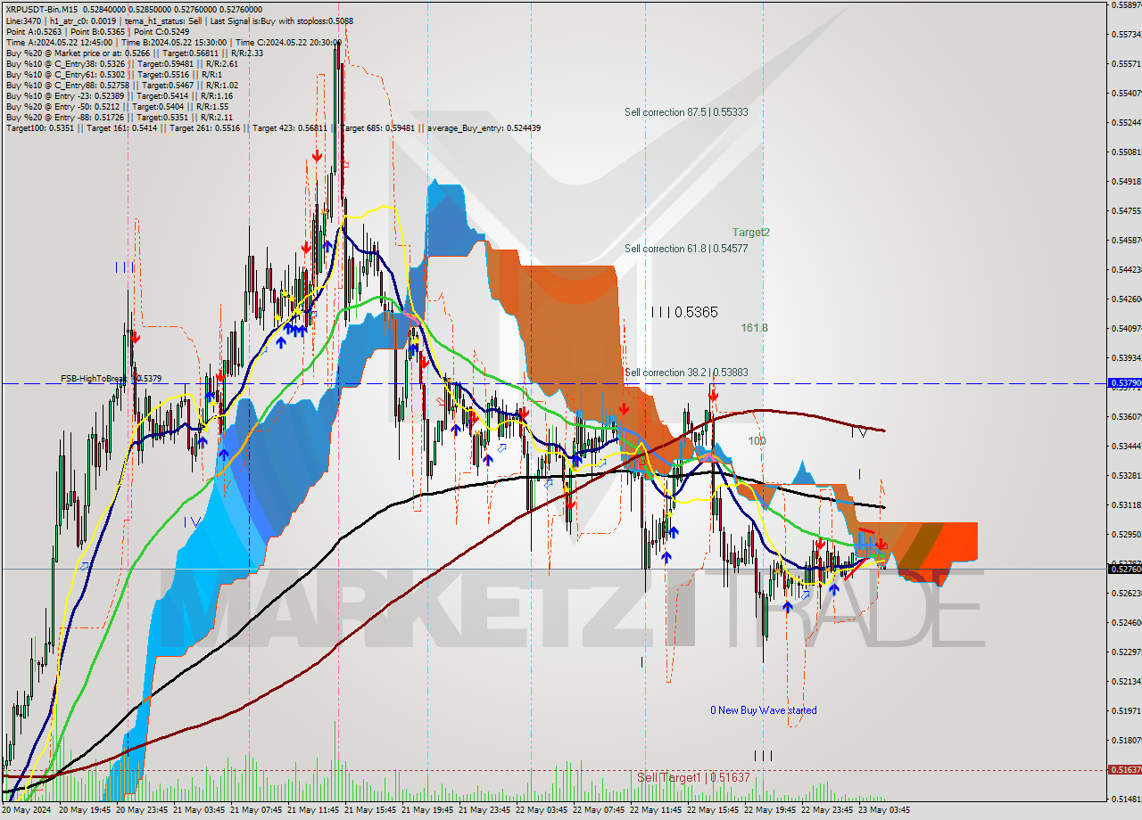Image resolution: width=1142 pixels, height=820 pixels.
Task: Select the 0.55897 price axis value
Action: (x=1126, y=5)
